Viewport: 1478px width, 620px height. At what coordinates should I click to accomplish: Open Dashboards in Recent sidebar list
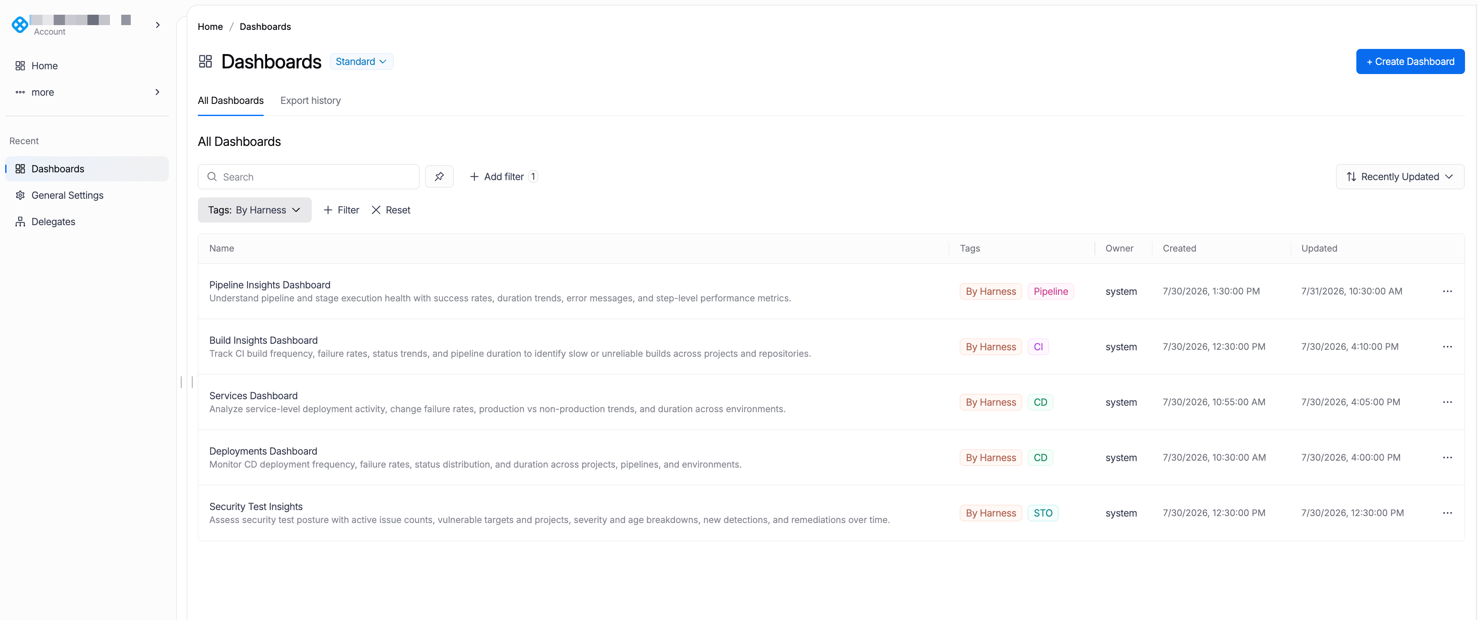point(87,168)
